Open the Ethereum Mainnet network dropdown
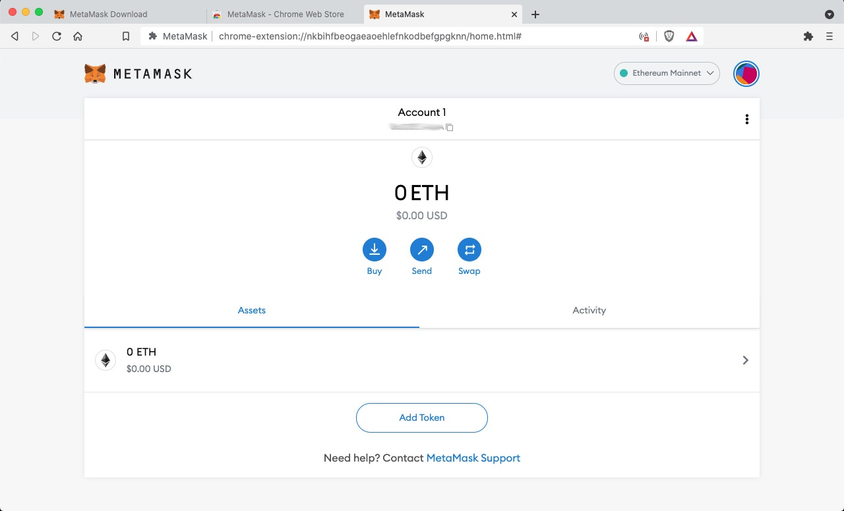 pos(667,73)
